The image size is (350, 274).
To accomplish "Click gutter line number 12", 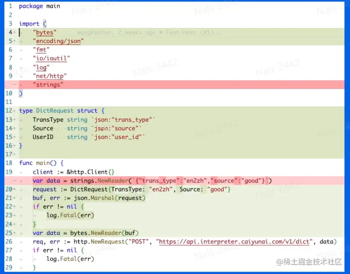I will 9,111.
